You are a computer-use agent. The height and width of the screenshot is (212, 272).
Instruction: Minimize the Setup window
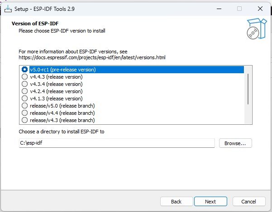point(219,9)
